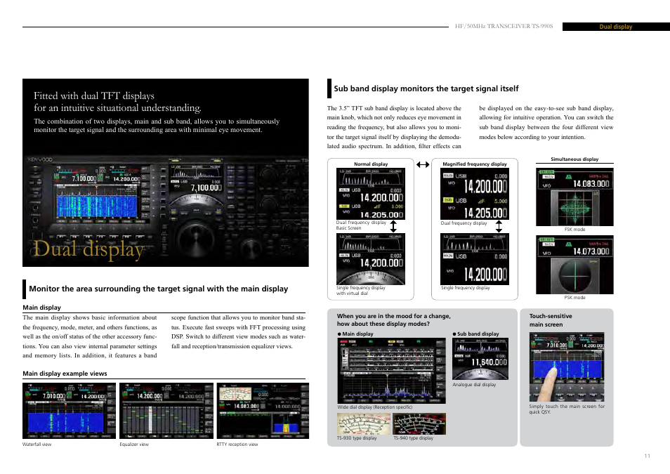
Task: Click the "Normal display" label
Action: pyautogui.click(x=371, y=164)
